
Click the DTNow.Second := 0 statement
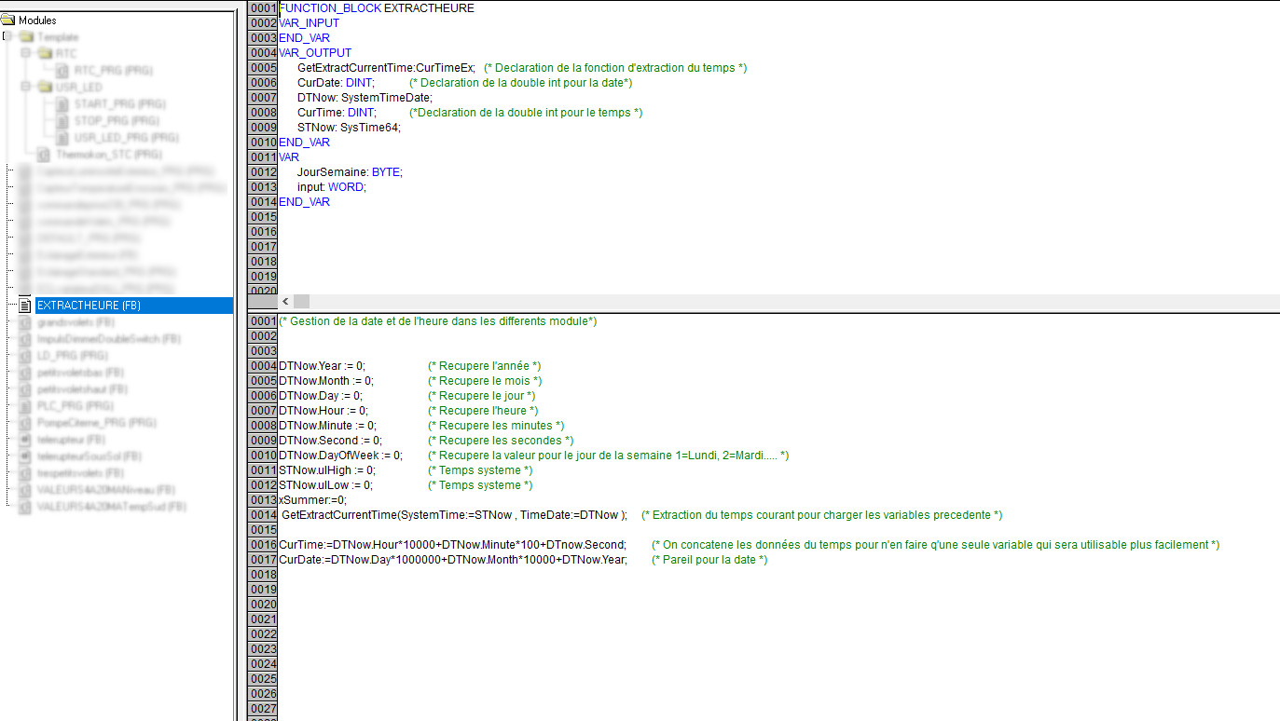pos(330,441)
